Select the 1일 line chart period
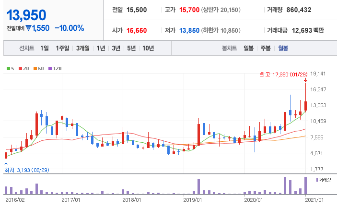This screenshot has height=210, width=337. click(x=45, y=48)
